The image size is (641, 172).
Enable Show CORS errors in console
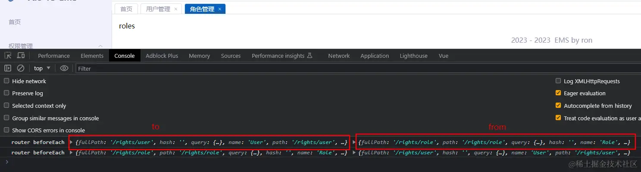(6, 130)
